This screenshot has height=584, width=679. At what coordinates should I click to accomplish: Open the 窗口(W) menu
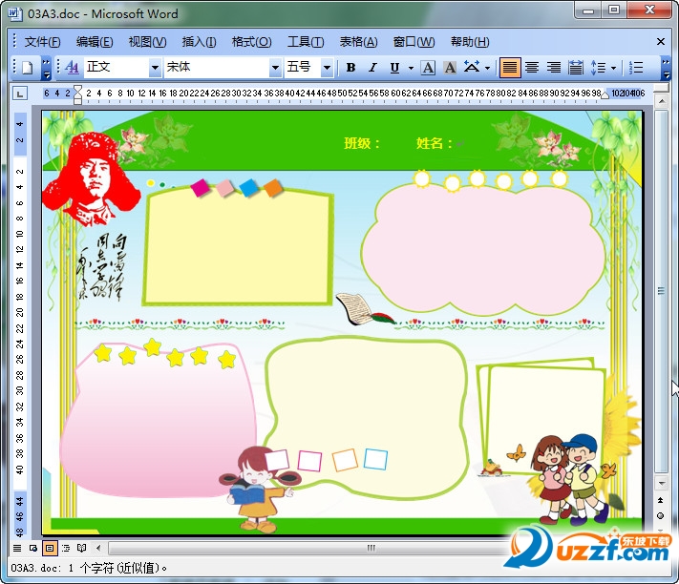[414, 42]
